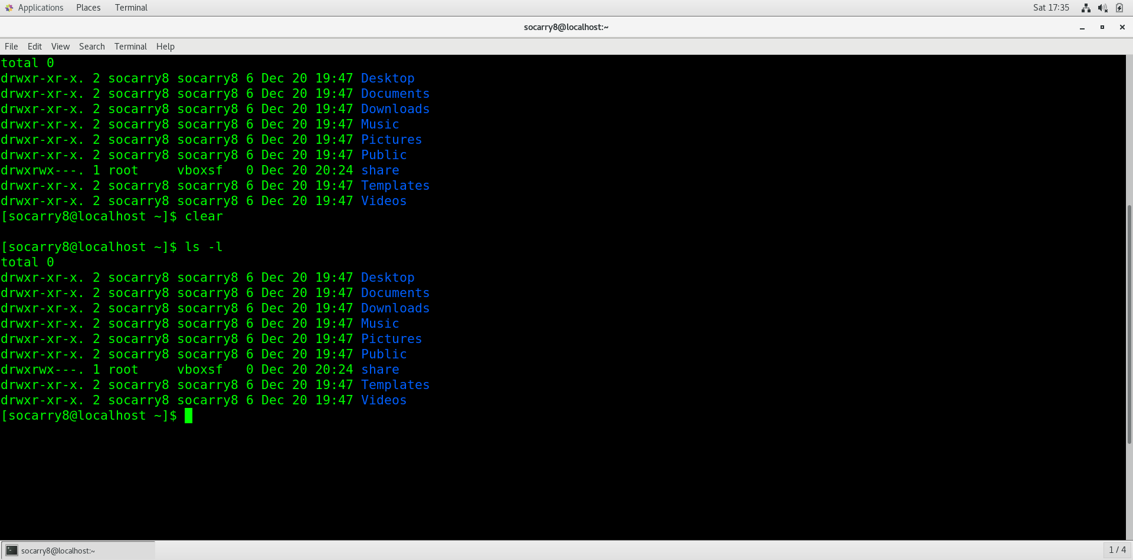Viewport: 1133px width, 560px height.
Task: Click 'Documents' in the upper listing
Action: (x=395, y=94)
